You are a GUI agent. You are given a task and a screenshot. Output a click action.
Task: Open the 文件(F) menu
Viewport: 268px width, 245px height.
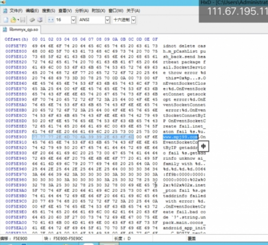pyautogui.click(x=17, y=11)
